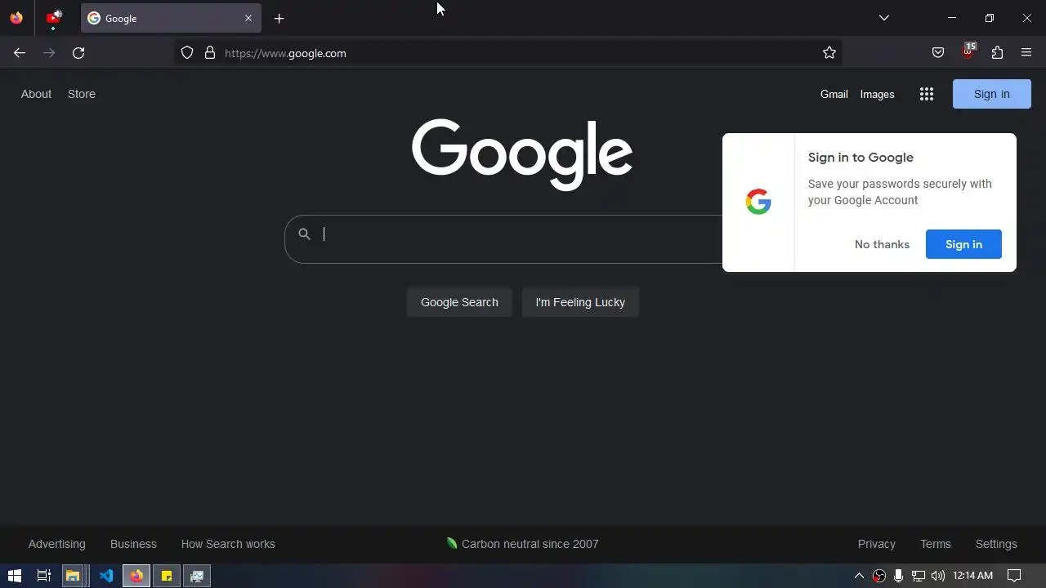This screenshot has width=1046, height=588.
Task: Go forward one page
Action: tap(49, 53)
